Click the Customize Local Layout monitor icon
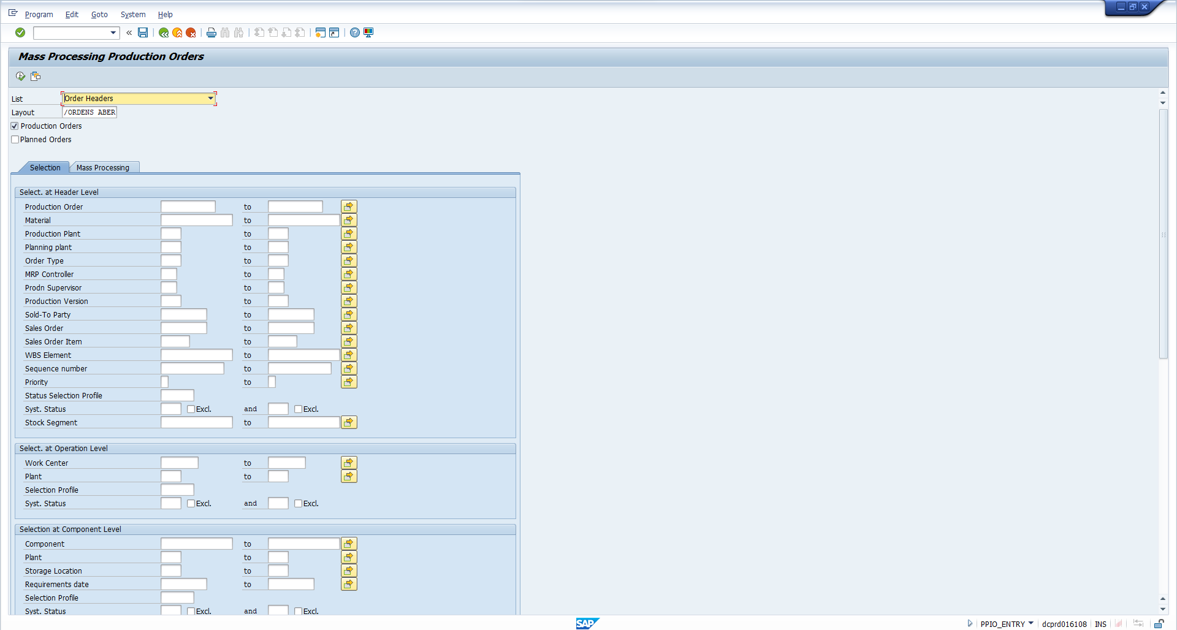 pyautogui.click(x=368, y=32)
